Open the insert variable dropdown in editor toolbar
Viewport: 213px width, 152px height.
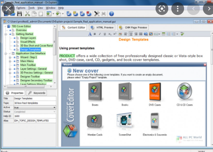point(157,34)
